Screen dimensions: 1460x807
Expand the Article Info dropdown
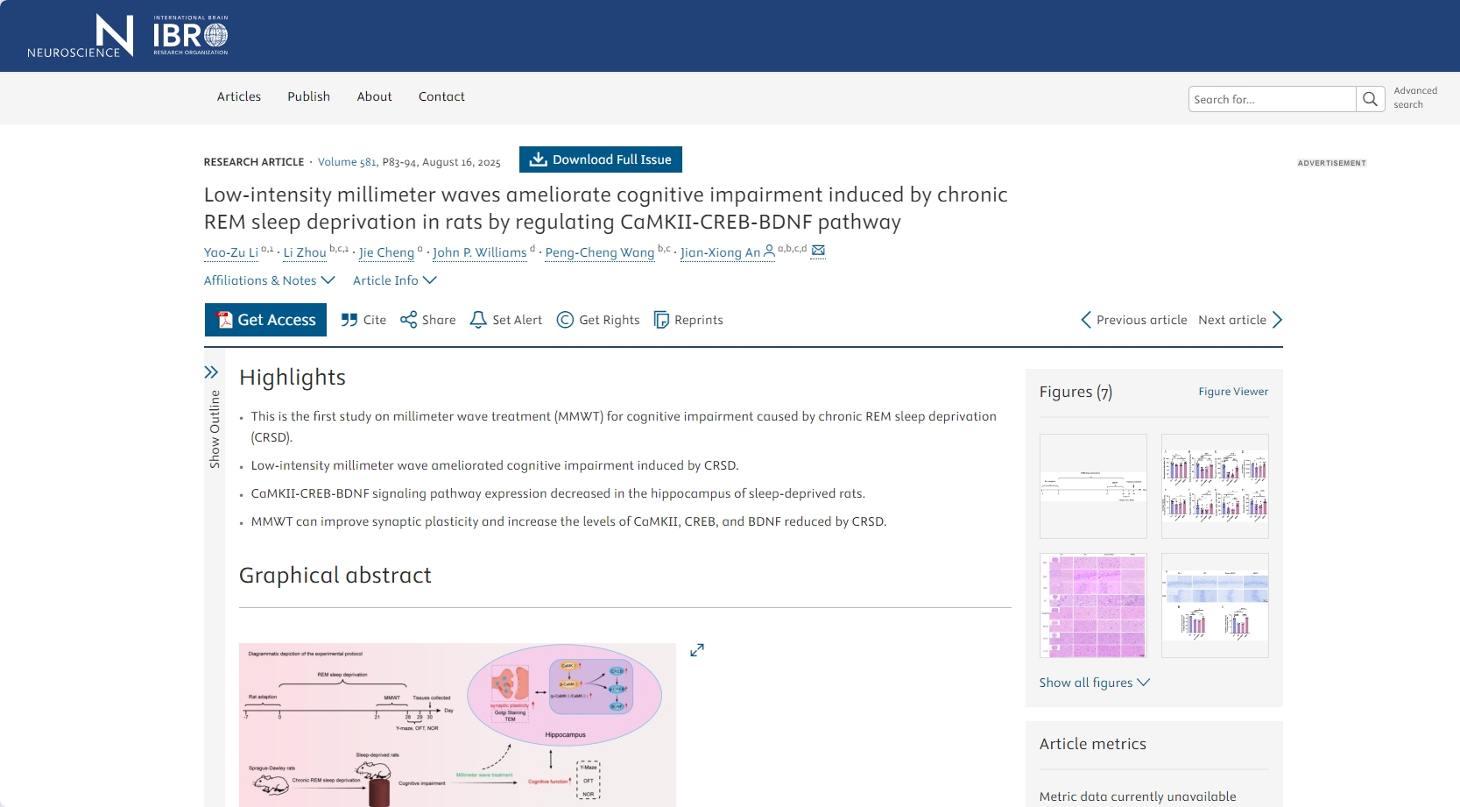pos(394,280)
